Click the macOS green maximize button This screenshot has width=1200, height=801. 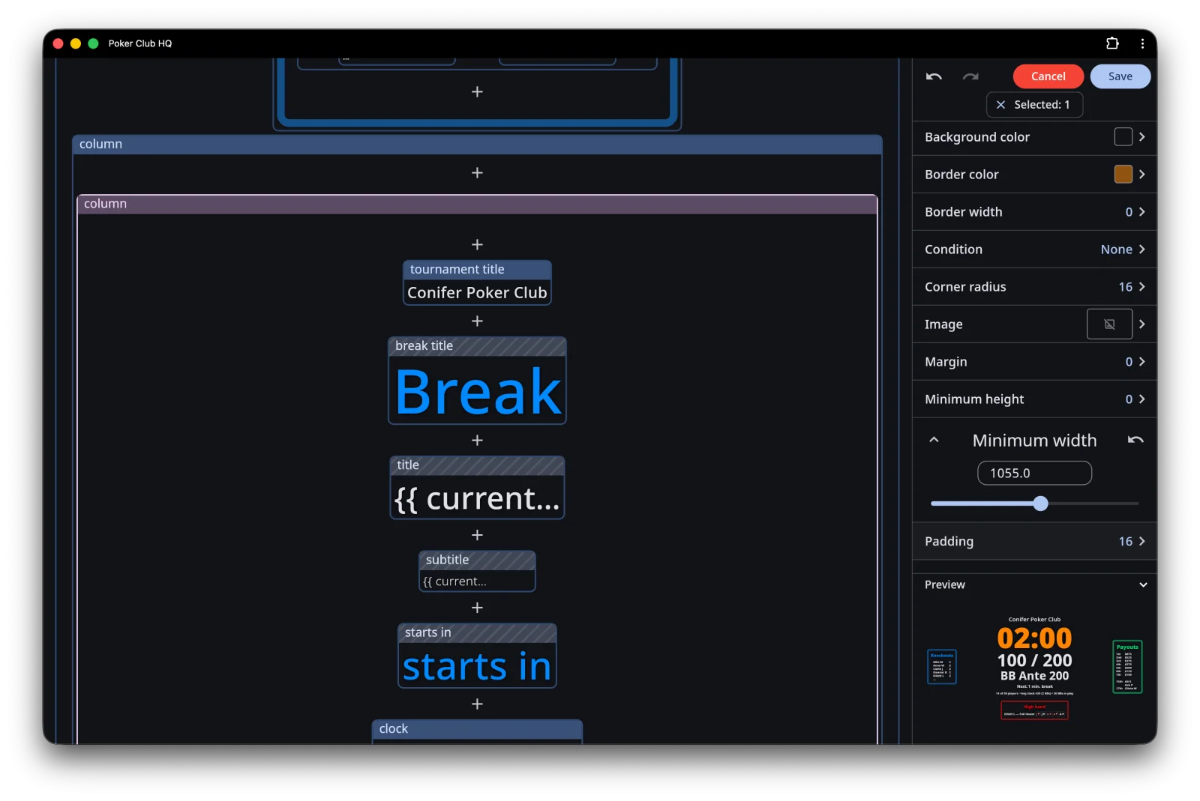93,43
